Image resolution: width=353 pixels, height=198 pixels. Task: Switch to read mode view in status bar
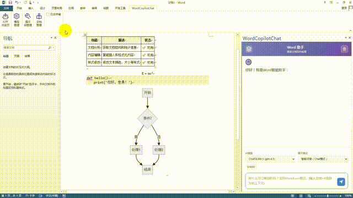(292, 196)
